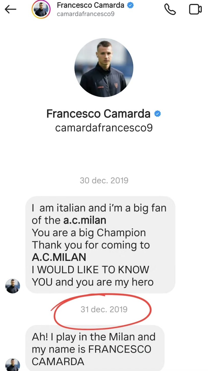Select the message 'Ah! I play in the Milan'
This screenshot has height=371, width=208.
click(95, 348)
